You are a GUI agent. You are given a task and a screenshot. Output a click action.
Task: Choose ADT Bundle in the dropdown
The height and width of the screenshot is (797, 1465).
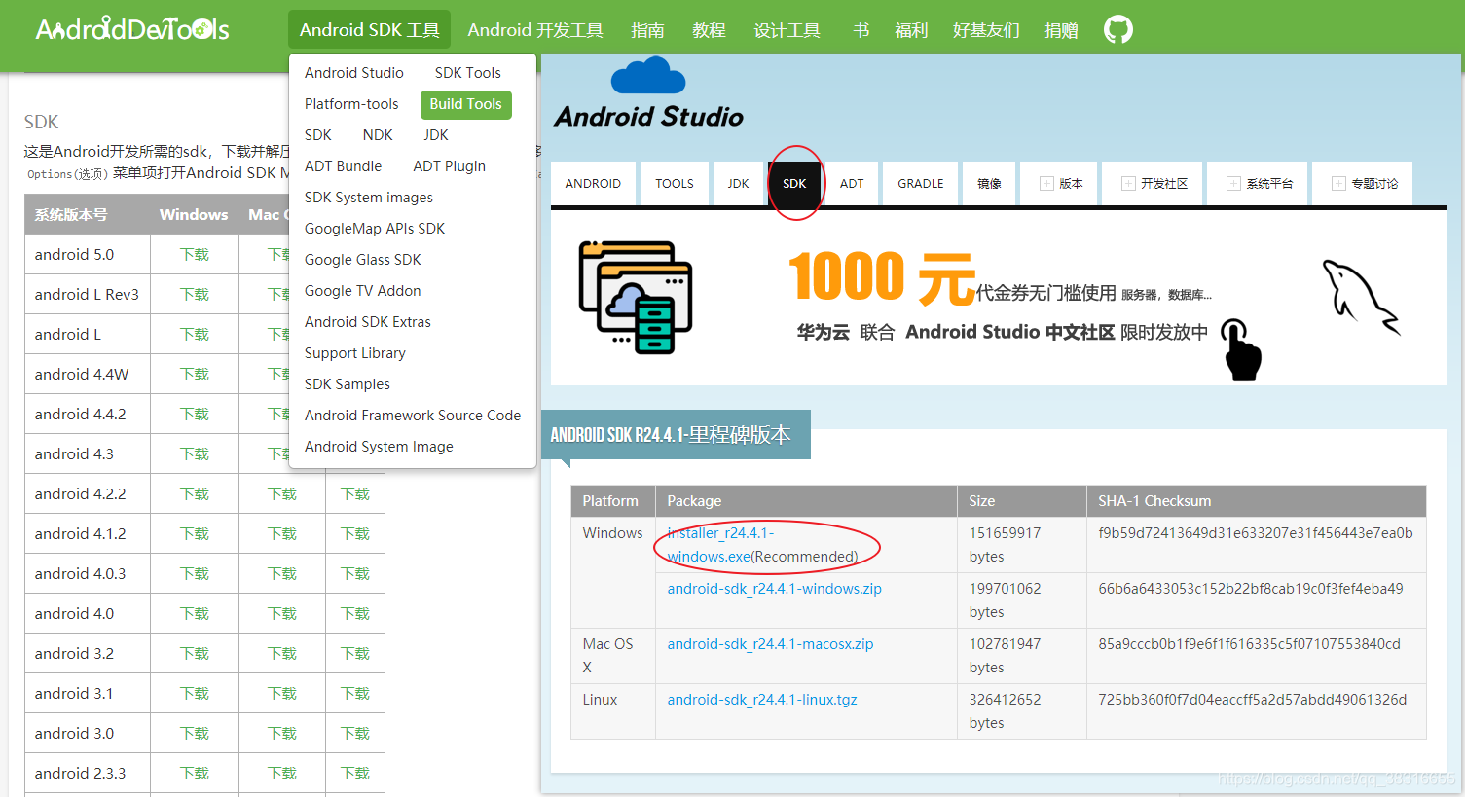[343, 166]
